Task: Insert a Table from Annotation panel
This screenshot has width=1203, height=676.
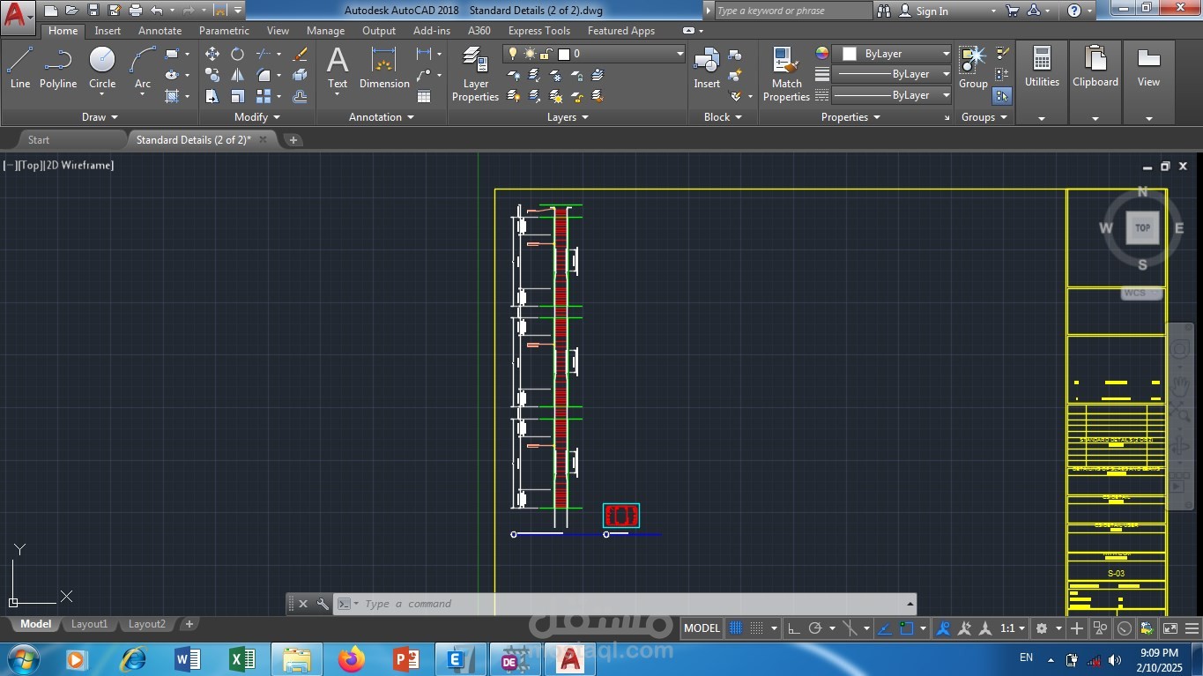Action: click(x=424, y=96)
